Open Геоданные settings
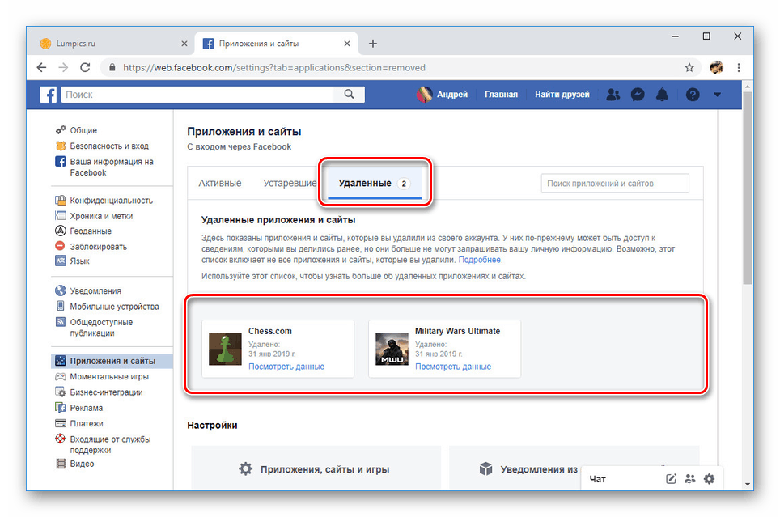Screen dimensions: 780x517 [x=91, y=231]
